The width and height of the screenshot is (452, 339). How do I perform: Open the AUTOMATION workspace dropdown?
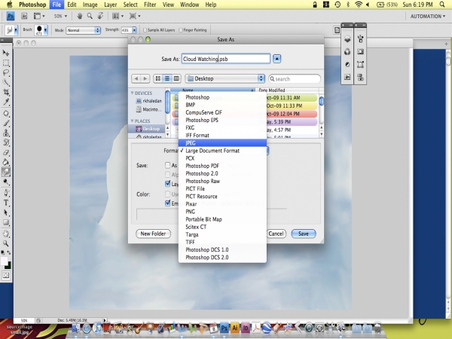[428, 16]
